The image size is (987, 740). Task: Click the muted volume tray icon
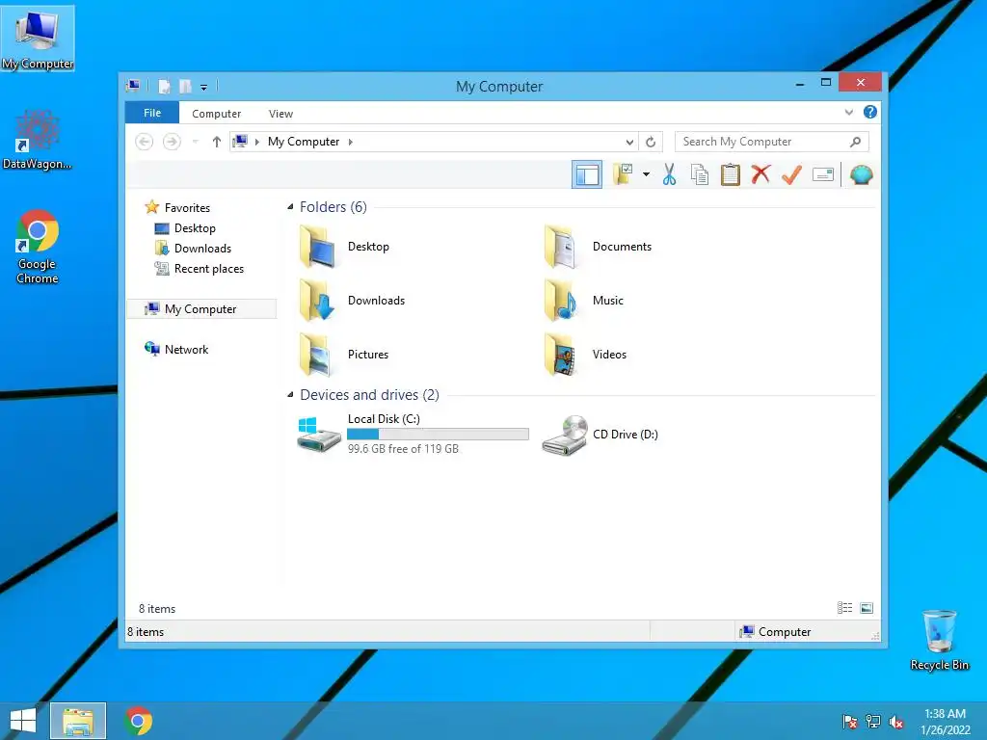896,722
